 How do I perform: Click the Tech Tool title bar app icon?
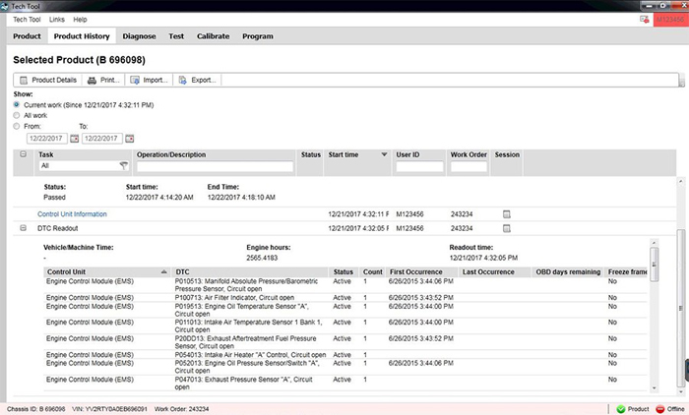click(4, 6)
